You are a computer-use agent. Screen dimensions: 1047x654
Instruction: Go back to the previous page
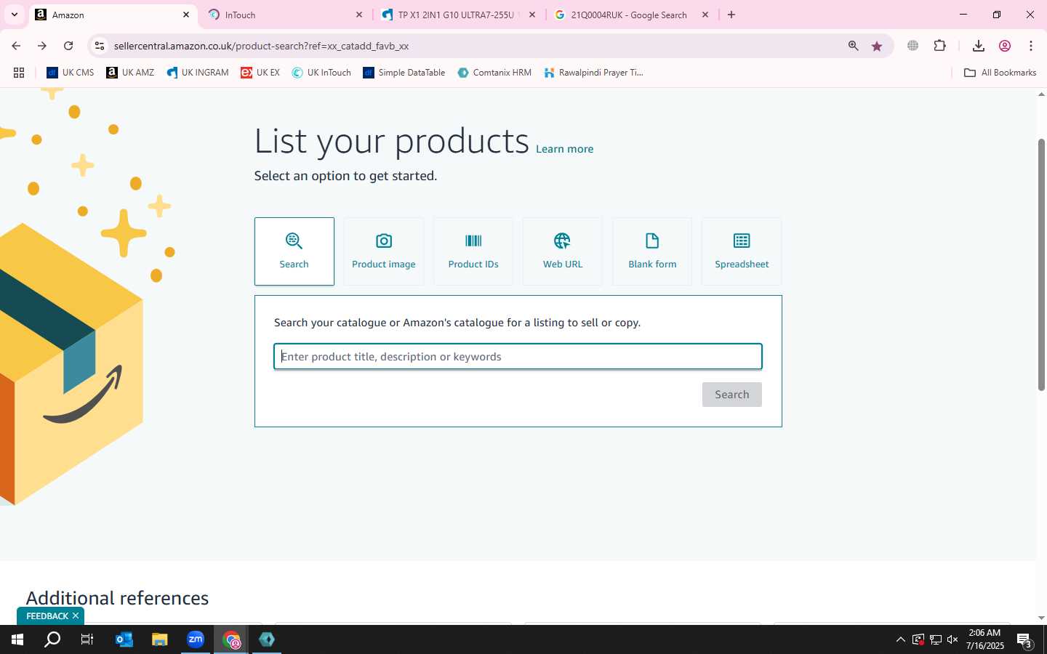tap(16, 46)
